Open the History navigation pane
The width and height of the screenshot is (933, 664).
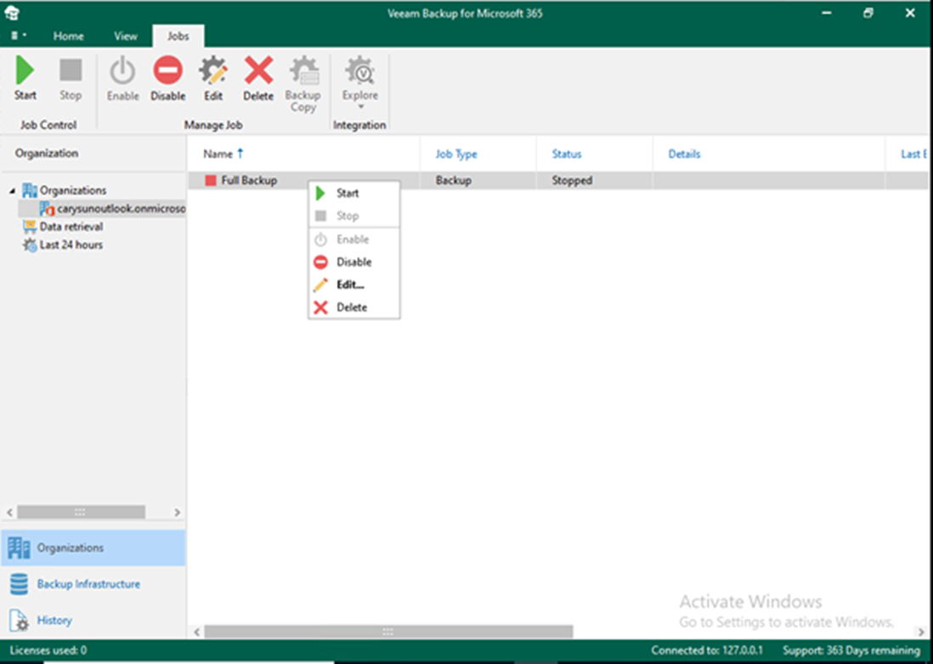93,620
